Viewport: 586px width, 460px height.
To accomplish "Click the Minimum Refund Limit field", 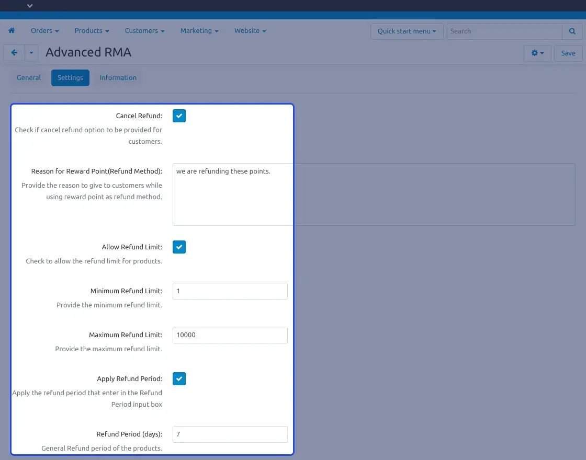I will [x=230, y=291].
